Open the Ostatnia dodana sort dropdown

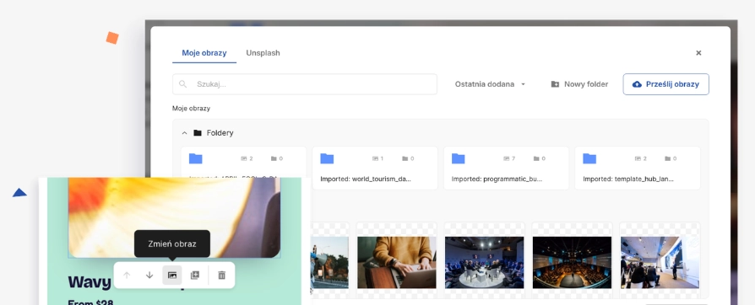pyautogui.click(x=490, y=84)
